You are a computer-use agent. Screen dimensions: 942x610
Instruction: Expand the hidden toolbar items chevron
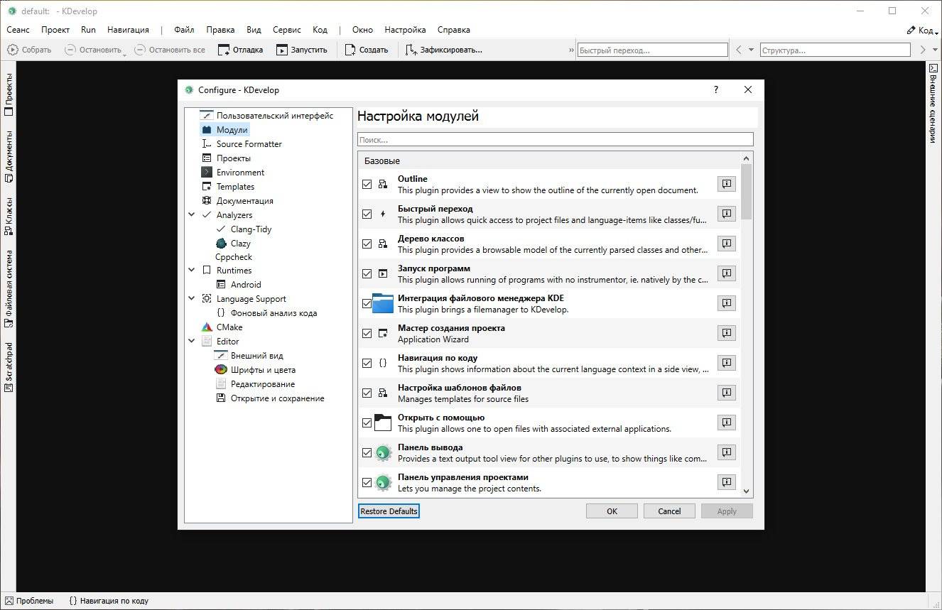click(571, 50)
